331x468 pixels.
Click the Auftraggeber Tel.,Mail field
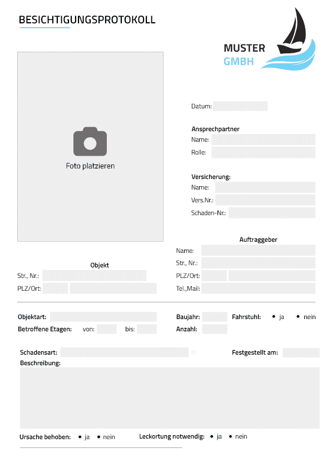point(258,288)
